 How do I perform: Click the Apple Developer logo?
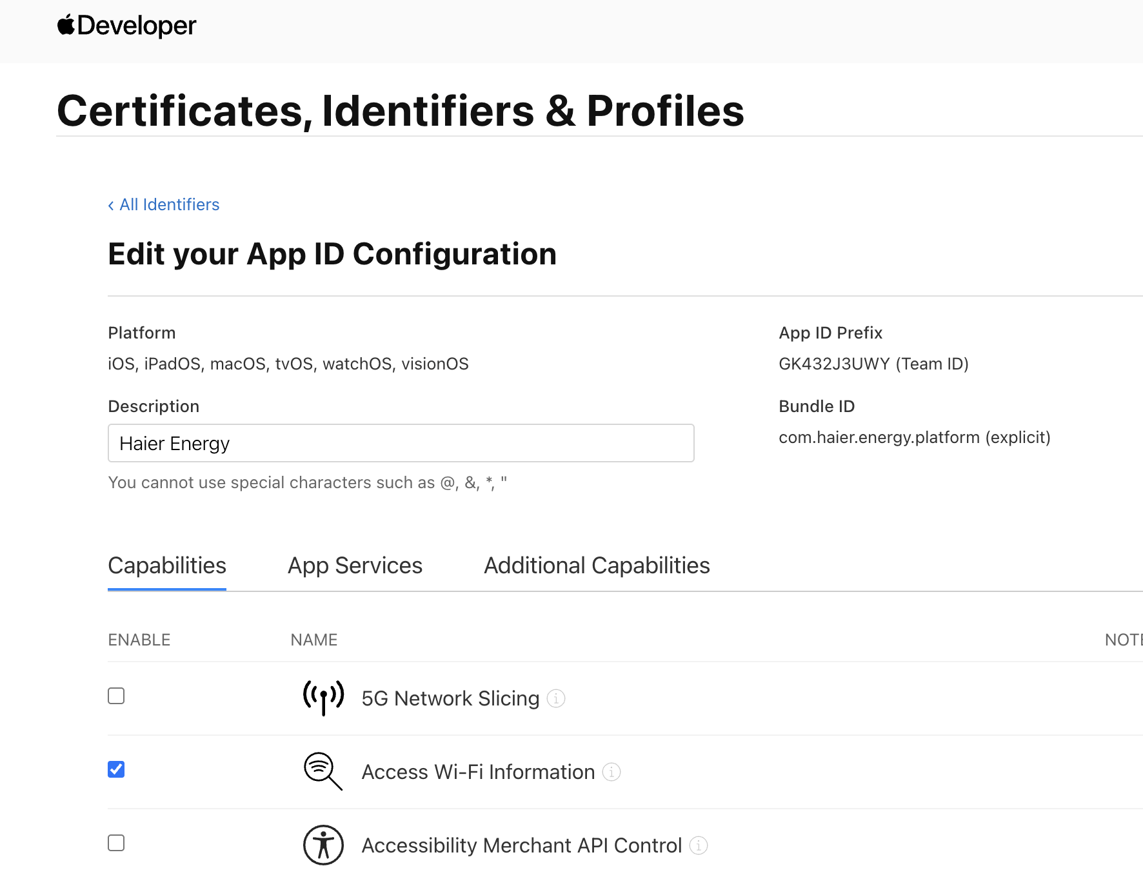tap(126, 26)
